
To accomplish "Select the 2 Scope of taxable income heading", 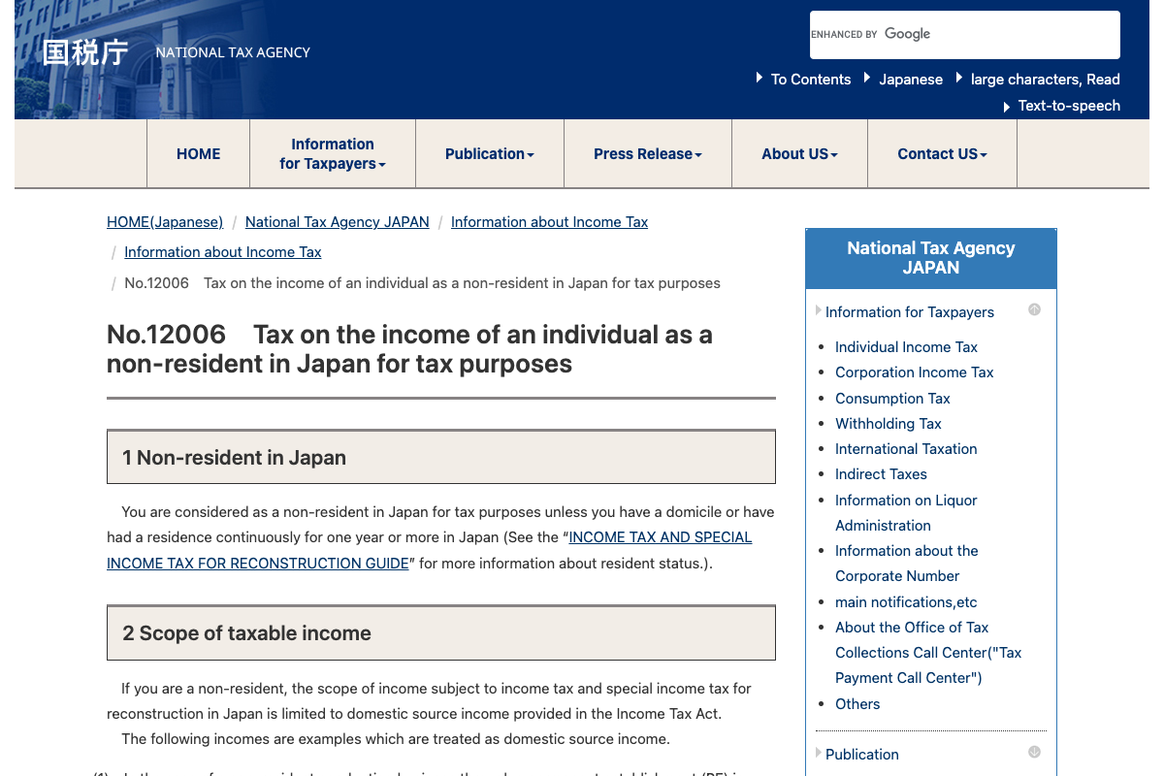I will 441,632.
